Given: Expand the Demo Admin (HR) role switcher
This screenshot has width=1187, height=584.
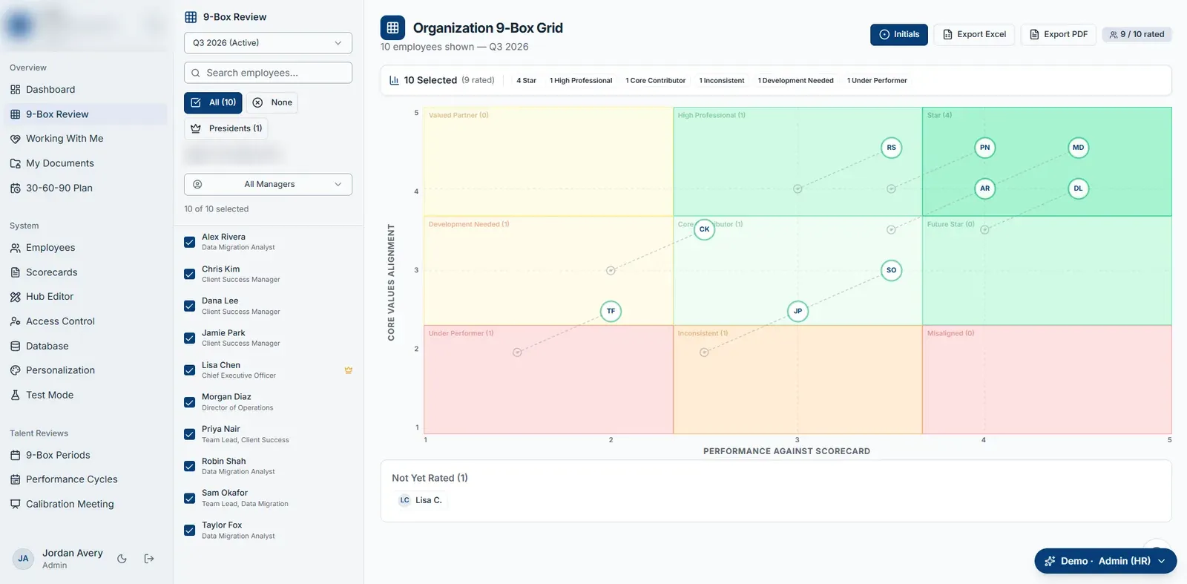Looking at the screenshot, I should [1105, 561].
